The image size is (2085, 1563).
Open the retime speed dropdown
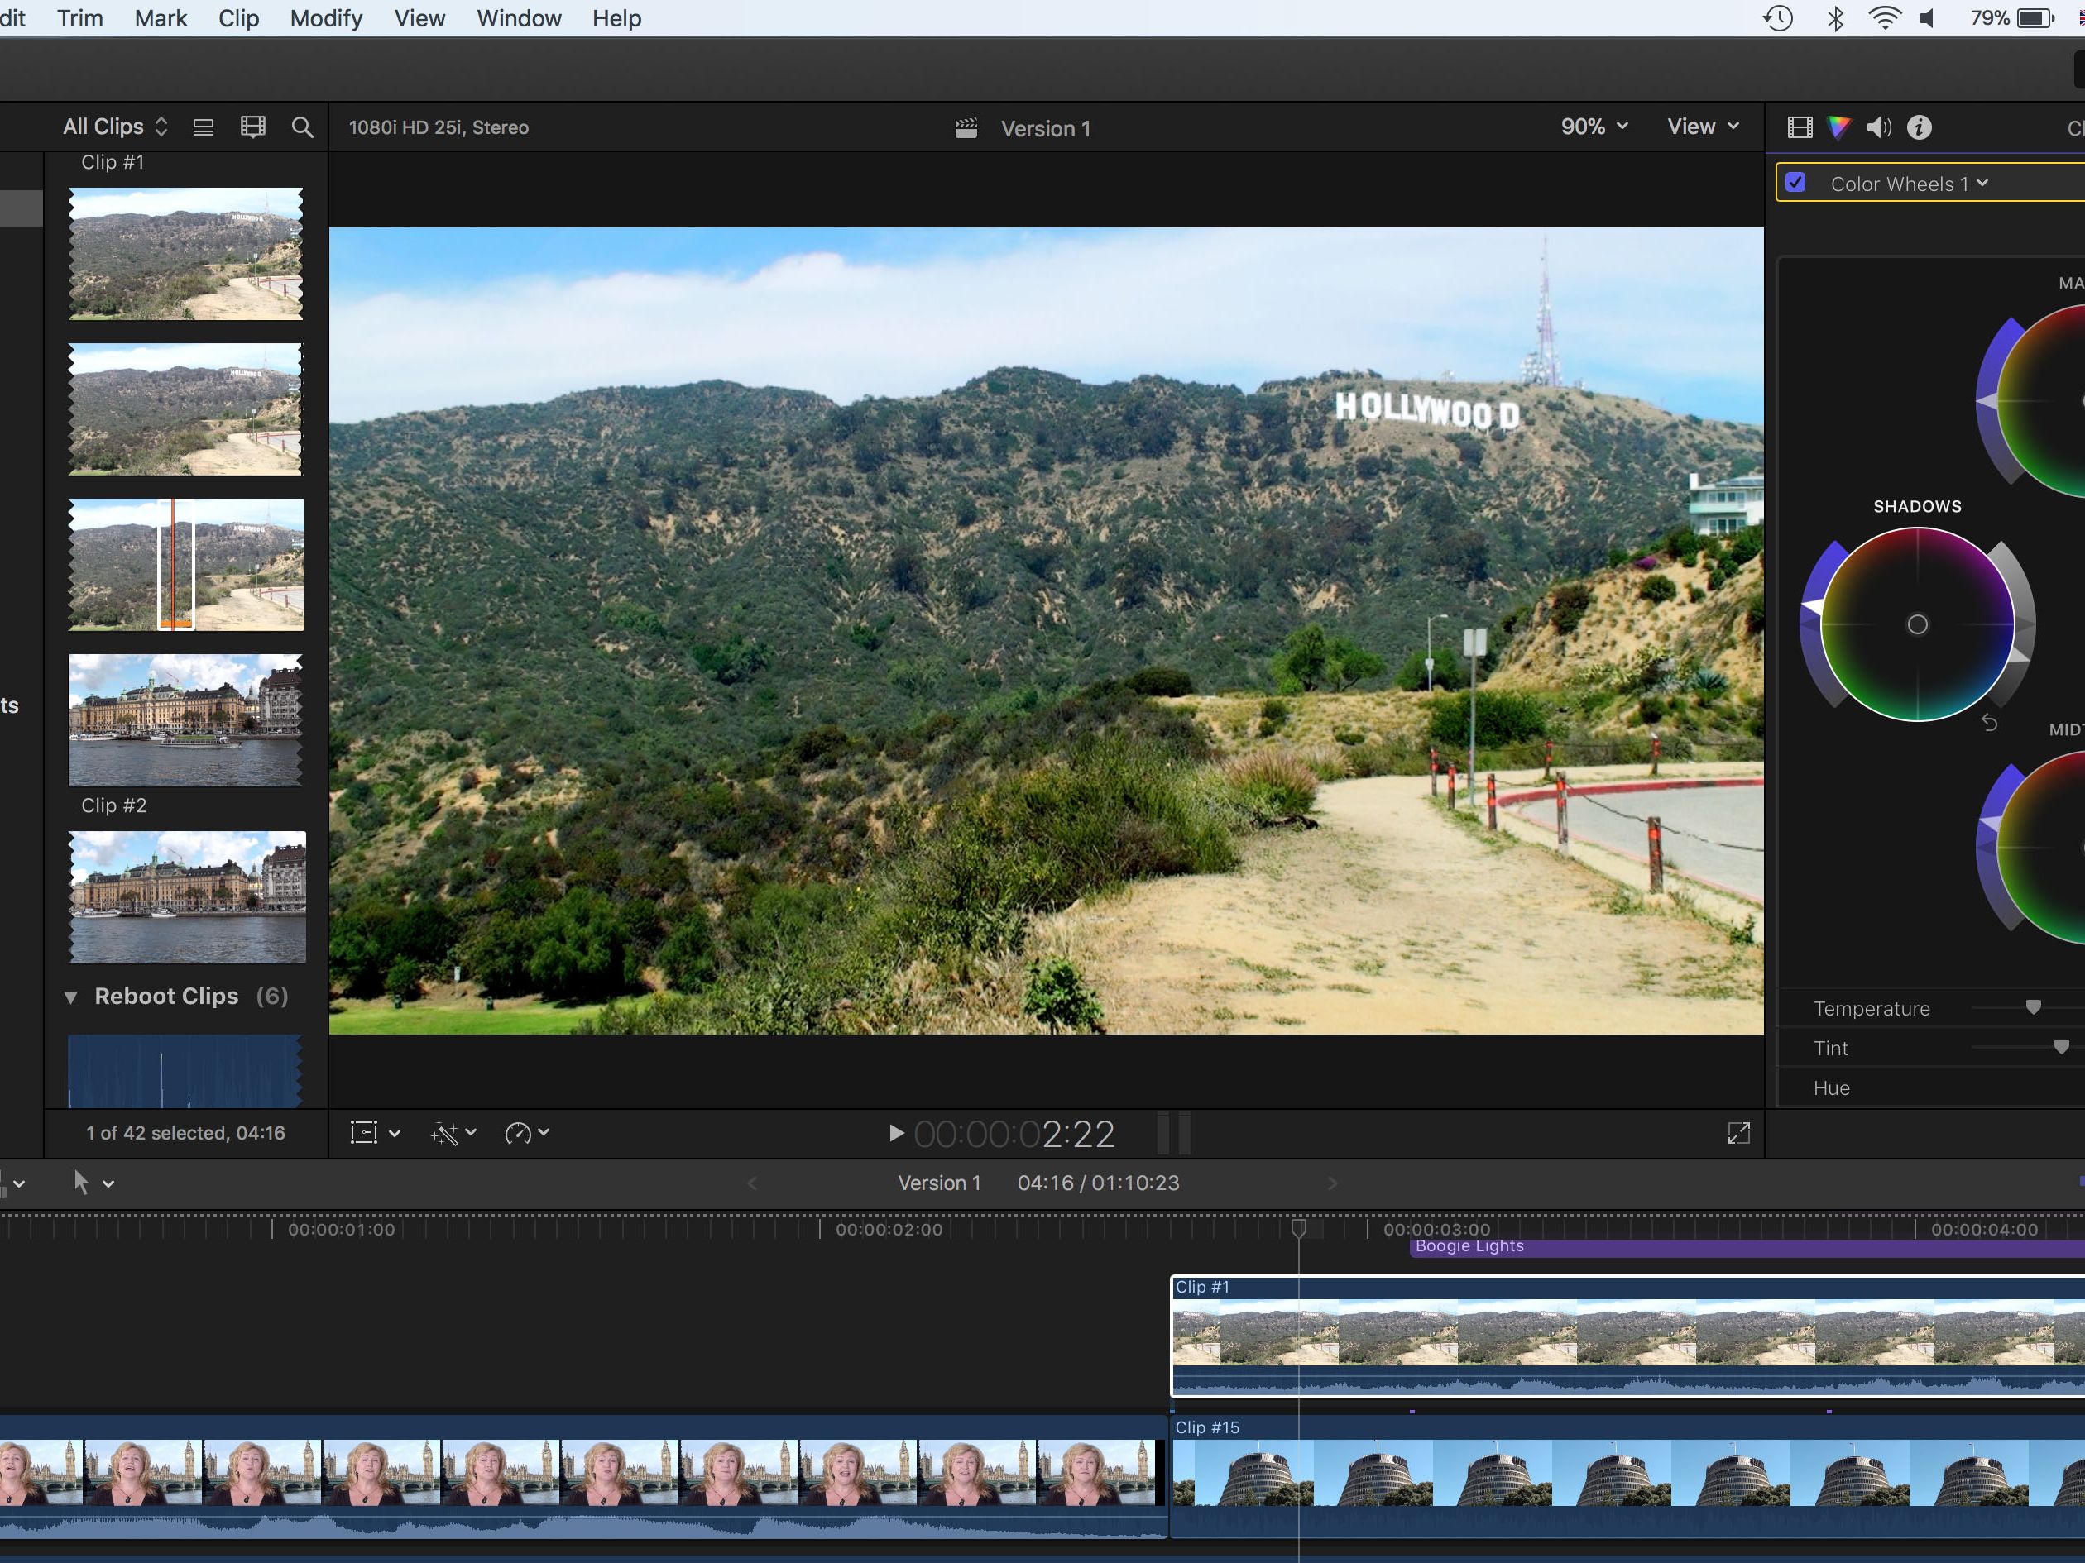[x=527, y=1132]
